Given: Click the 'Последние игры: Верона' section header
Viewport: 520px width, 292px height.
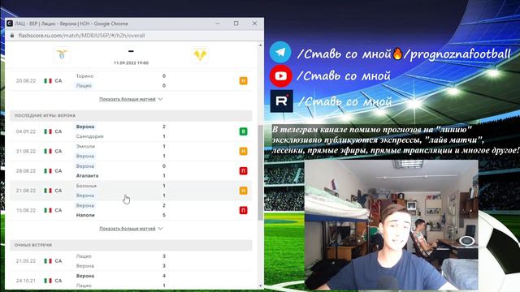Looking at the screenshot, I should 131,115.
